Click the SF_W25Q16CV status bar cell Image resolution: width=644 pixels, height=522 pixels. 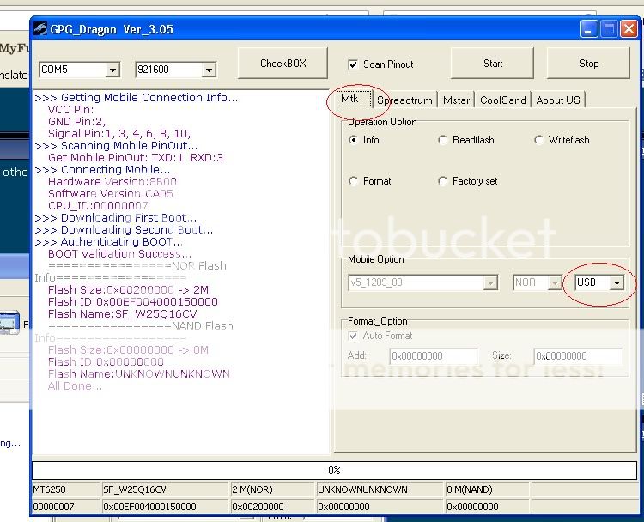pos(165,489)
